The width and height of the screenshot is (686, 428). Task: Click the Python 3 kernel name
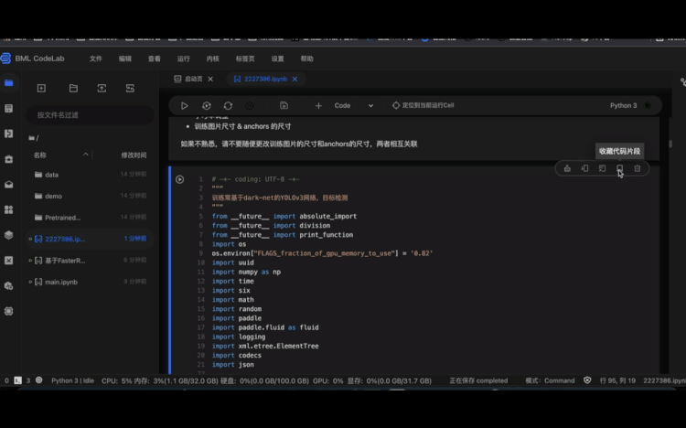point(624,105)
